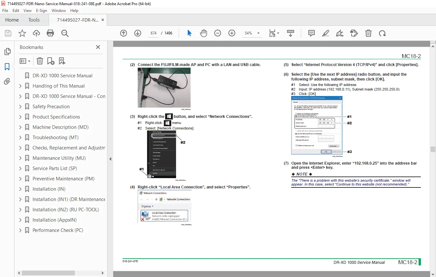Close the Bookmarks panel

[98, 47]
